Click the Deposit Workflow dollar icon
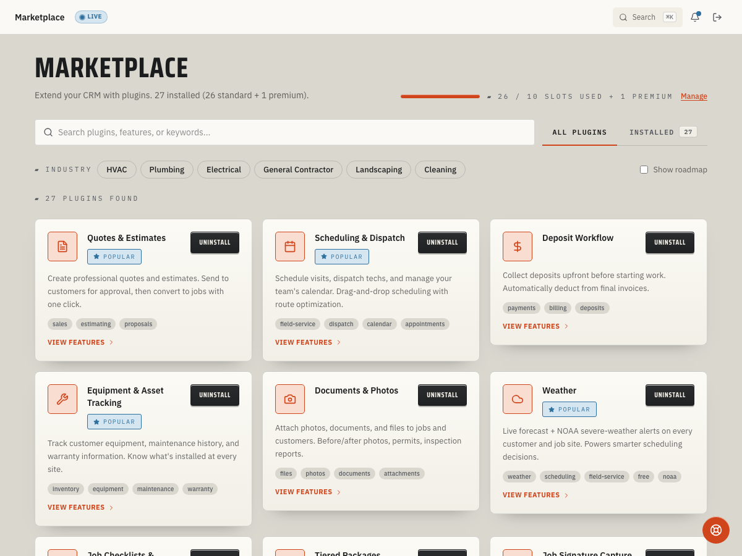Screen dimensions: 742x556 518,246
